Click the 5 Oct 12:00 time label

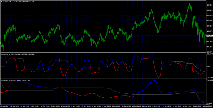[35, 106]
